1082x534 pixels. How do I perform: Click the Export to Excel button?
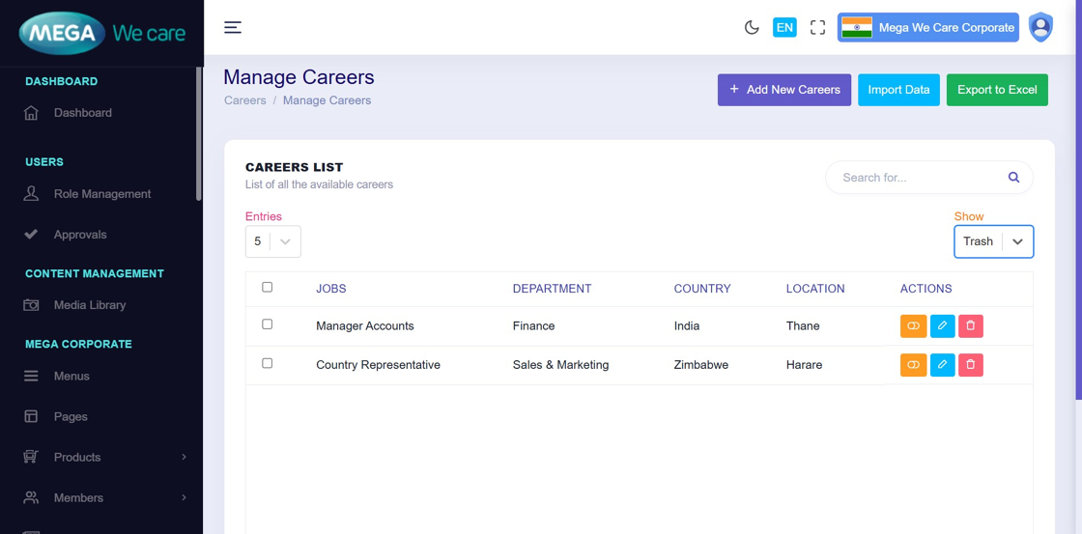click(x=996, y=90)
